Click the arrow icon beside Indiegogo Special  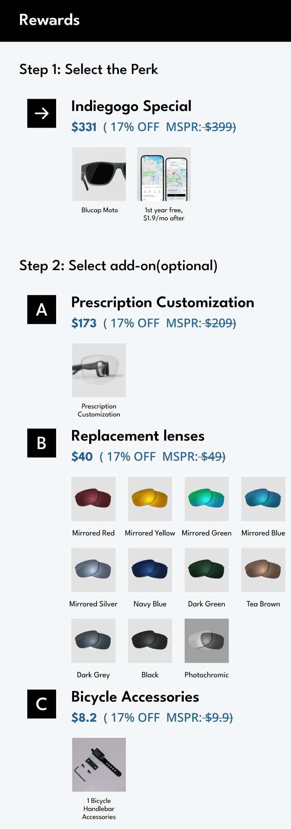41,113
